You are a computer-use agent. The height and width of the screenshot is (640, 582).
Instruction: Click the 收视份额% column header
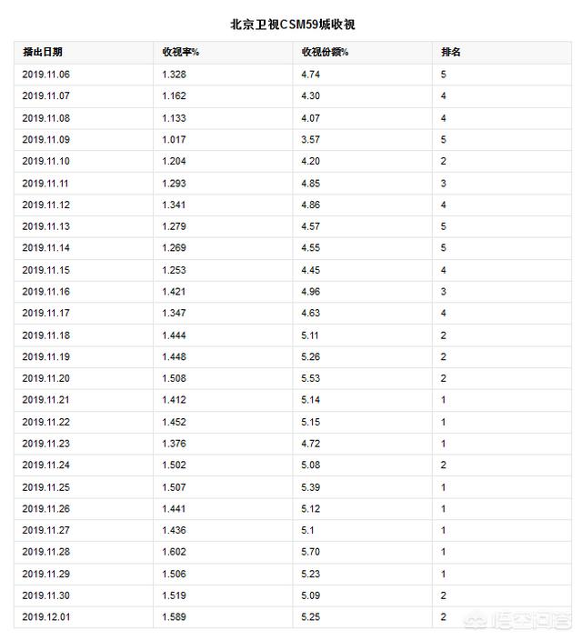click(325, 52)
